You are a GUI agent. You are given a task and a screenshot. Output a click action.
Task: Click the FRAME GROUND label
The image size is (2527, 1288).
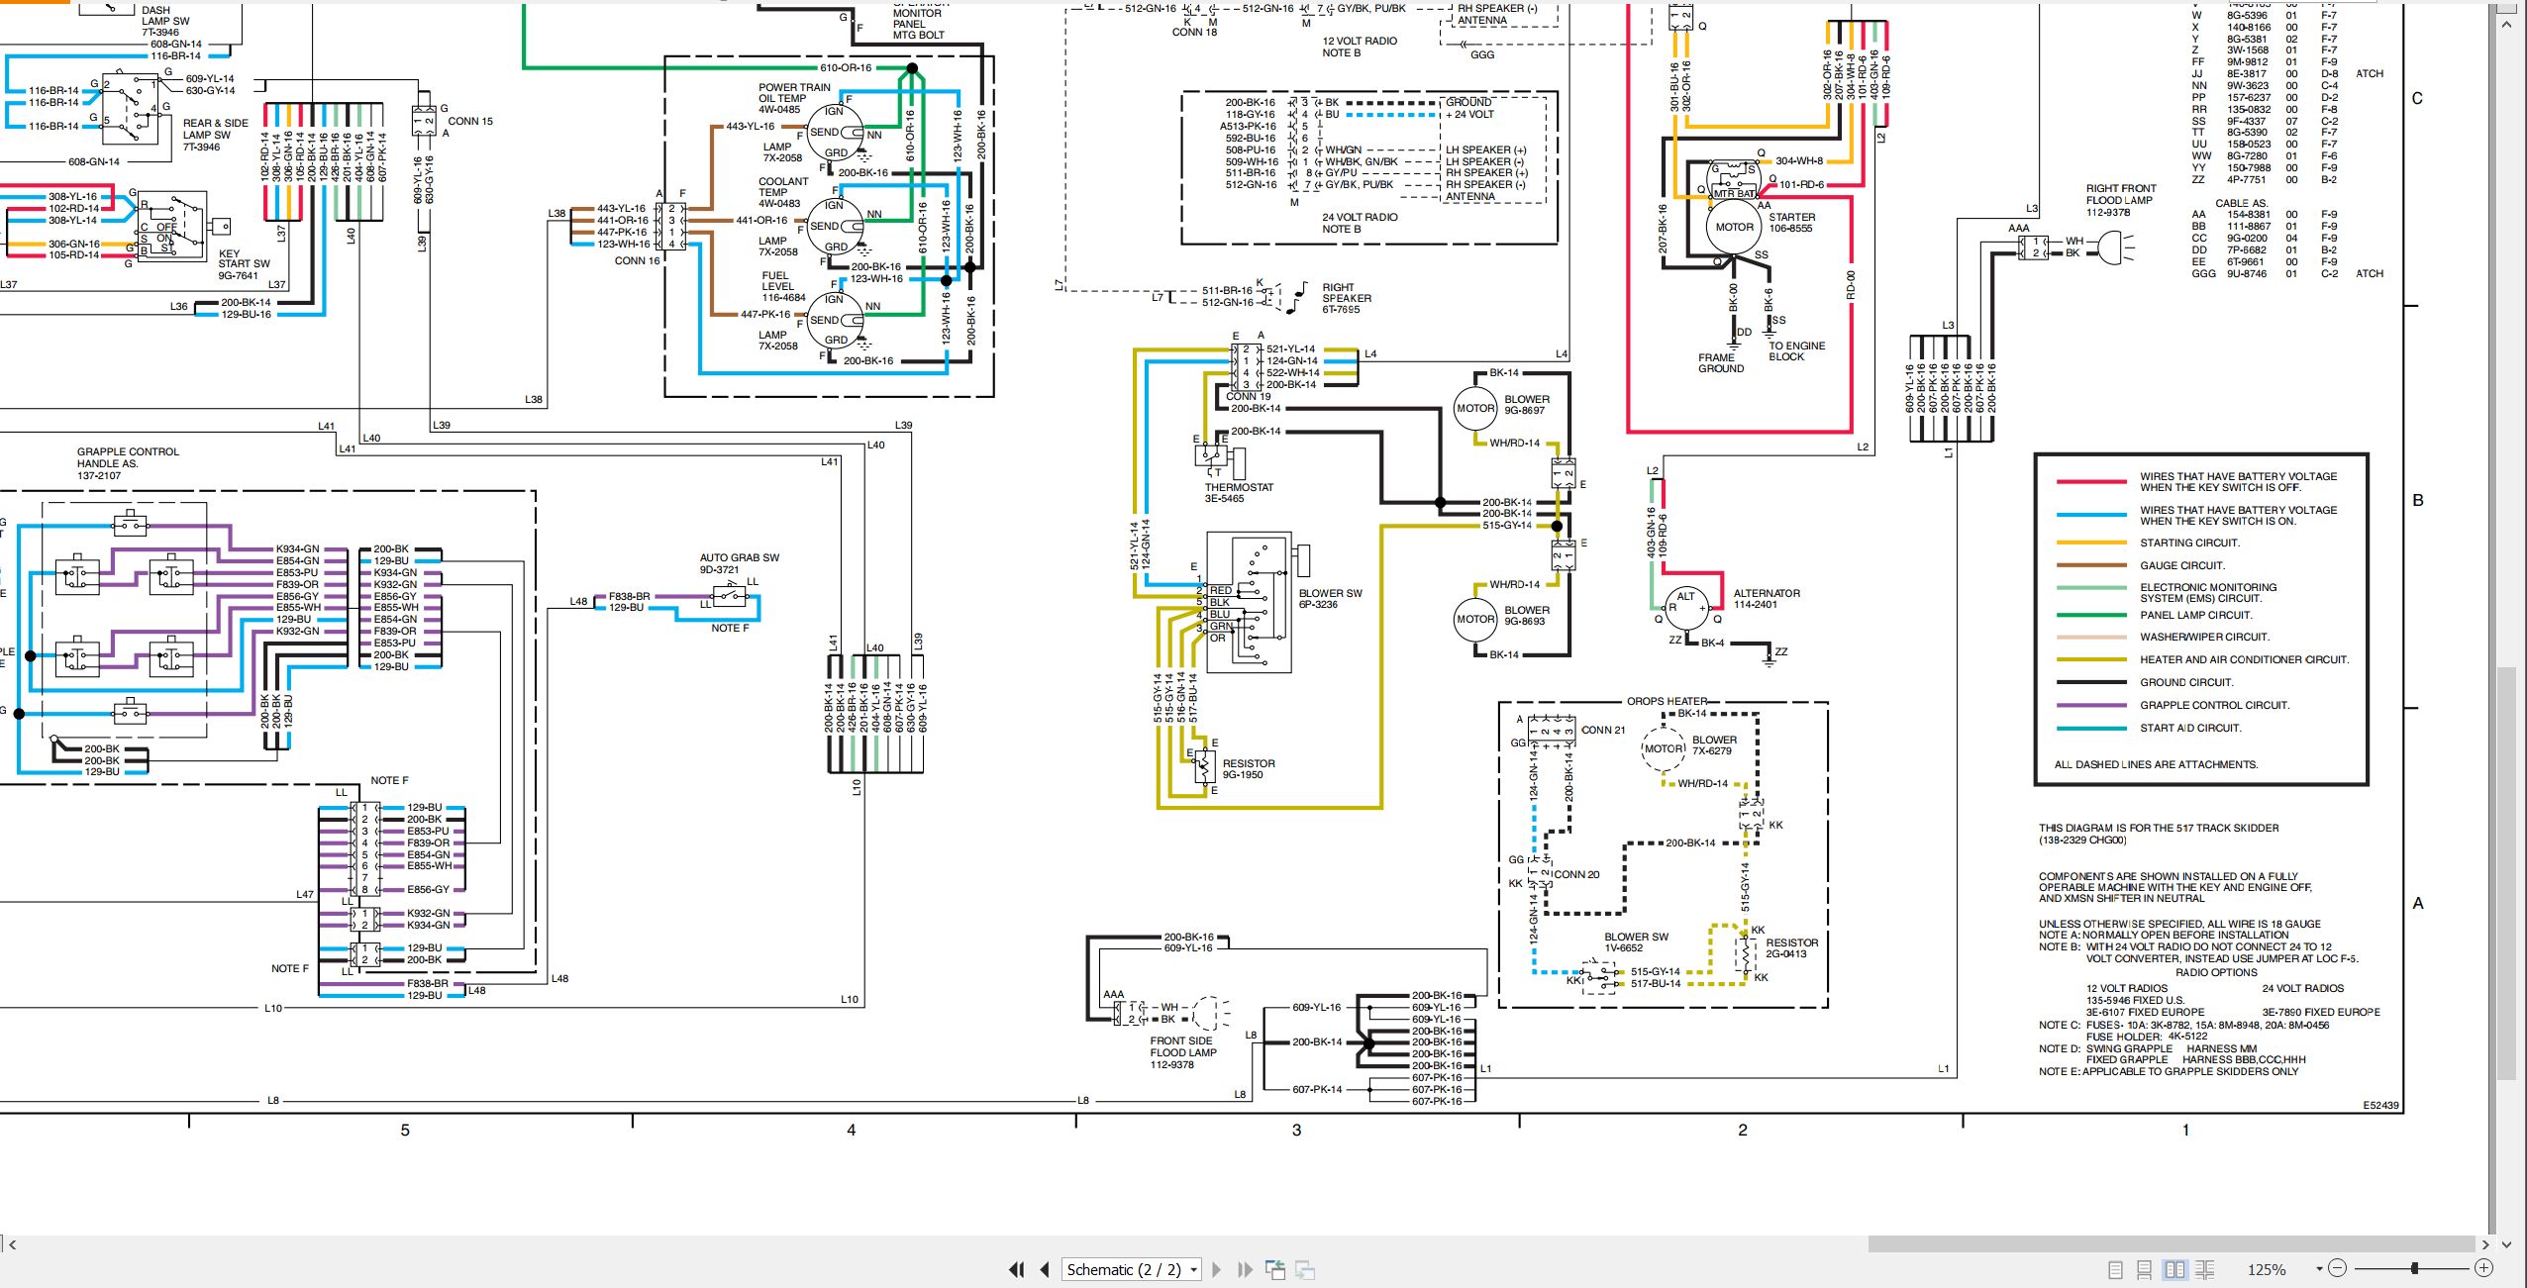(x=1721, y=363)
